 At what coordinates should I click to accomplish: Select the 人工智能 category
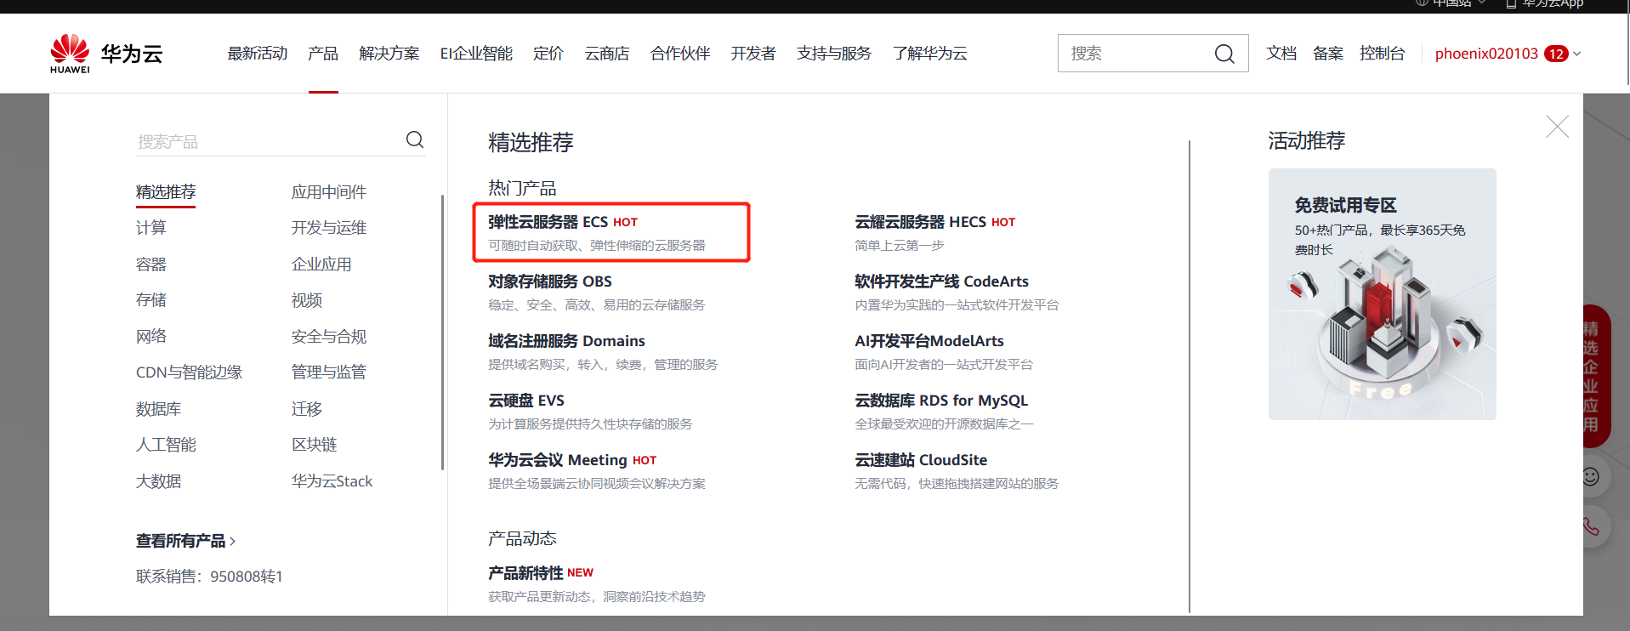pos(166,445)
